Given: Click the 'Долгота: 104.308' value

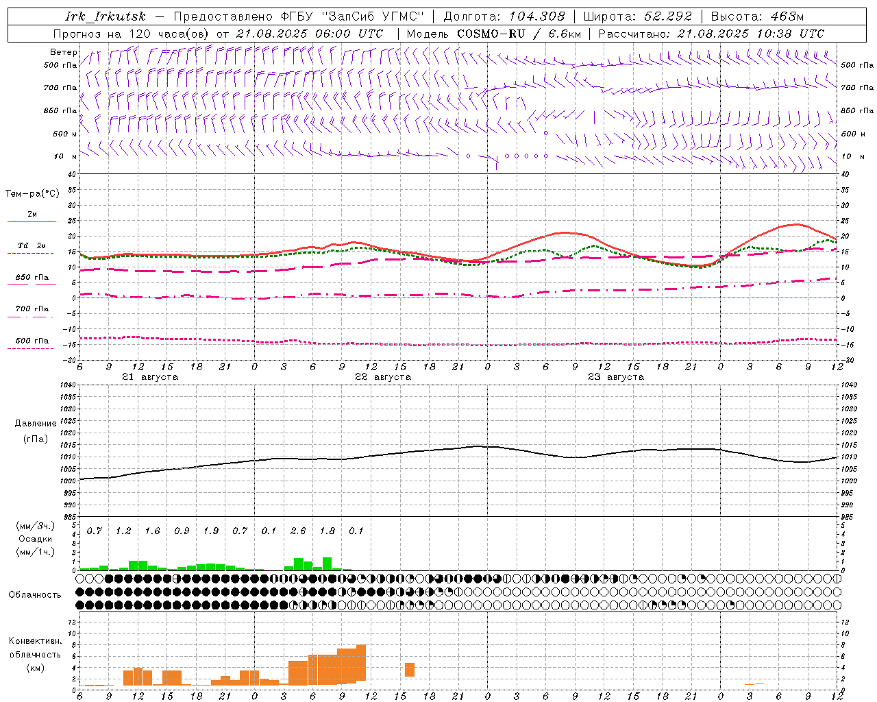Looking at the screenshot, I should [504, 16].
